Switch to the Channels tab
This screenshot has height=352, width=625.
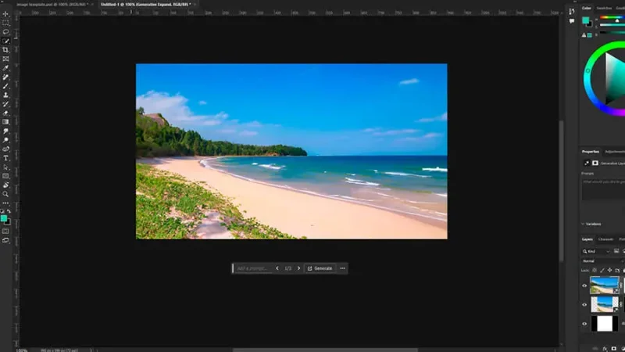605,239
